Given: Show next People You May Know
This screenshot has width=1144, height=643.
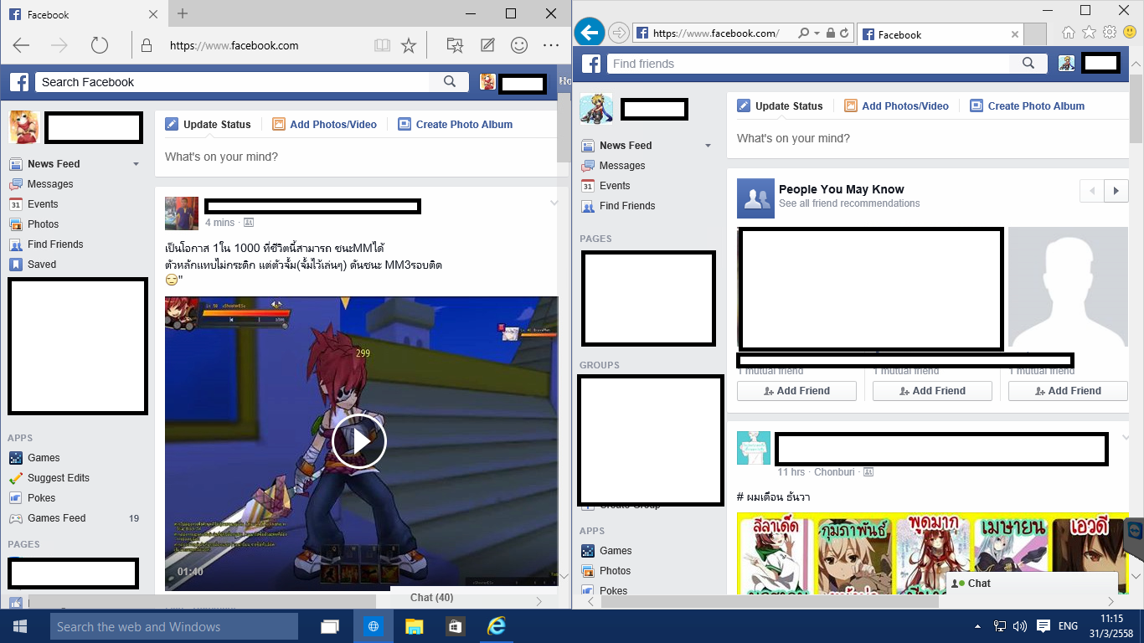Looking at the screenshot, I should tap(1116, 191).
